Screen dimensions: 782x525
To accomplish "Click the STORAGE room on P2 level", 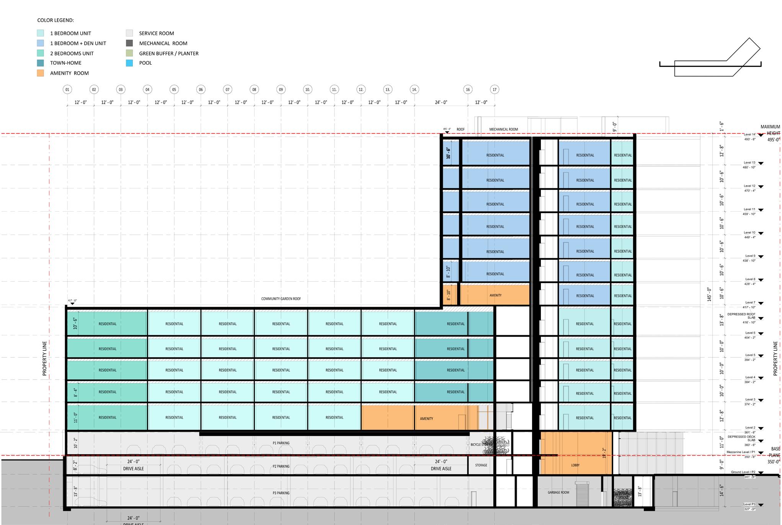I will pyautogui.click(x=481, y=465).
